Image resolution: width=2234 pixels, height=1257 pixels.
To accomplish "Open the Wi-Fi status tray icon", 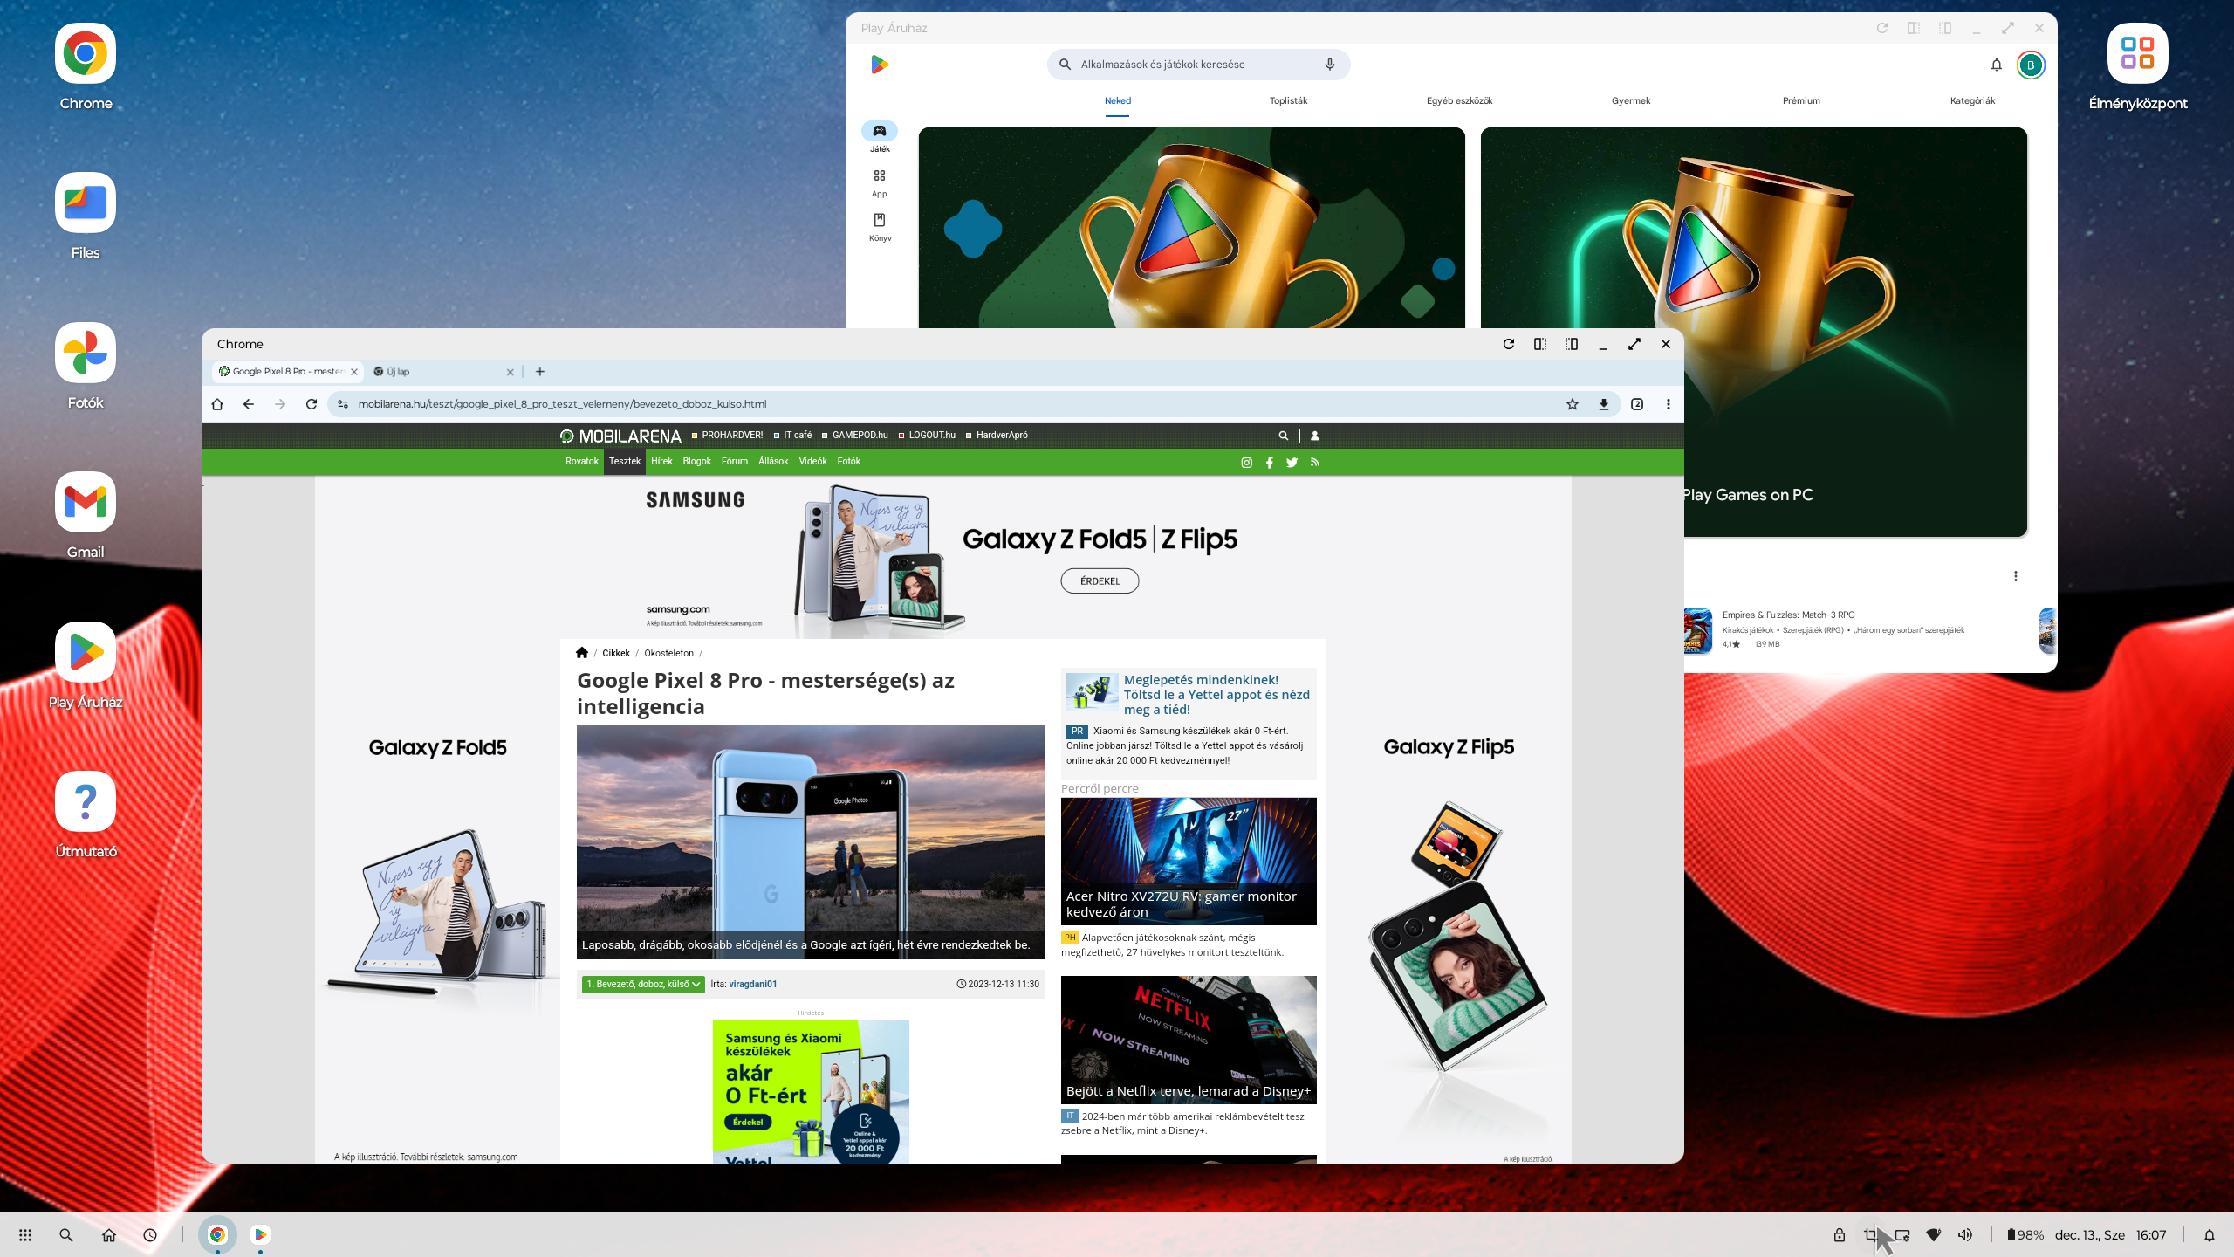I will (x=1934, y=1235).
